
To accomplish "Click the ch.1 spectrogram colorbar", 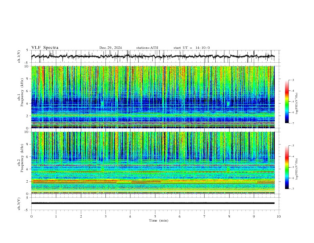I will [287, 102].
